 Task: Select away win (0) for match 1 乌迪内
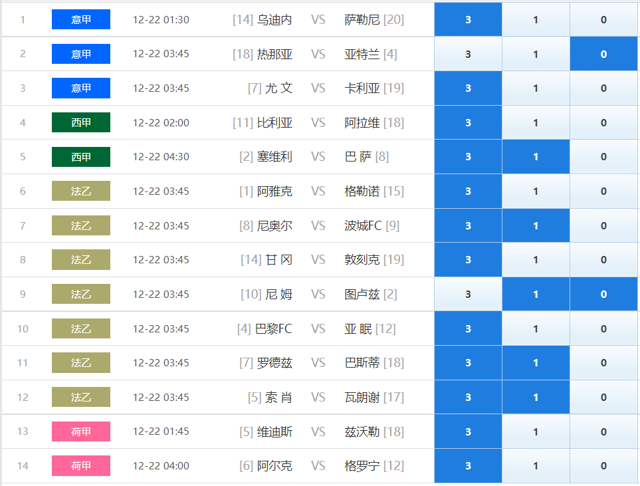[603, 19]
